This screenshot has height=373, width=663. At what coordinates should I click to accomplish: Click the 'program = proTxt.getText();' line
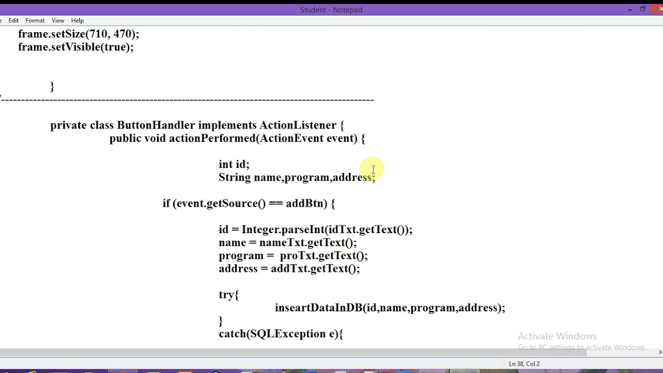click(293, 256)
